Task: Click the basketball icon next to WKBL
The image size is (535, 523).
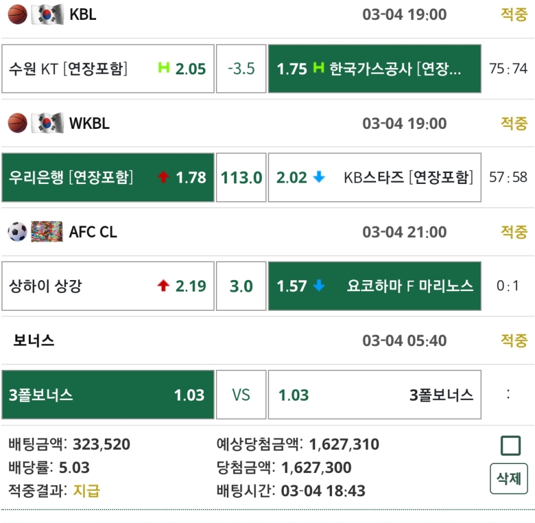Action: click(17, 123)
